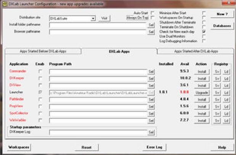Select the DXLab Apps tab
236x155 pixels.
tap(119, 51)
